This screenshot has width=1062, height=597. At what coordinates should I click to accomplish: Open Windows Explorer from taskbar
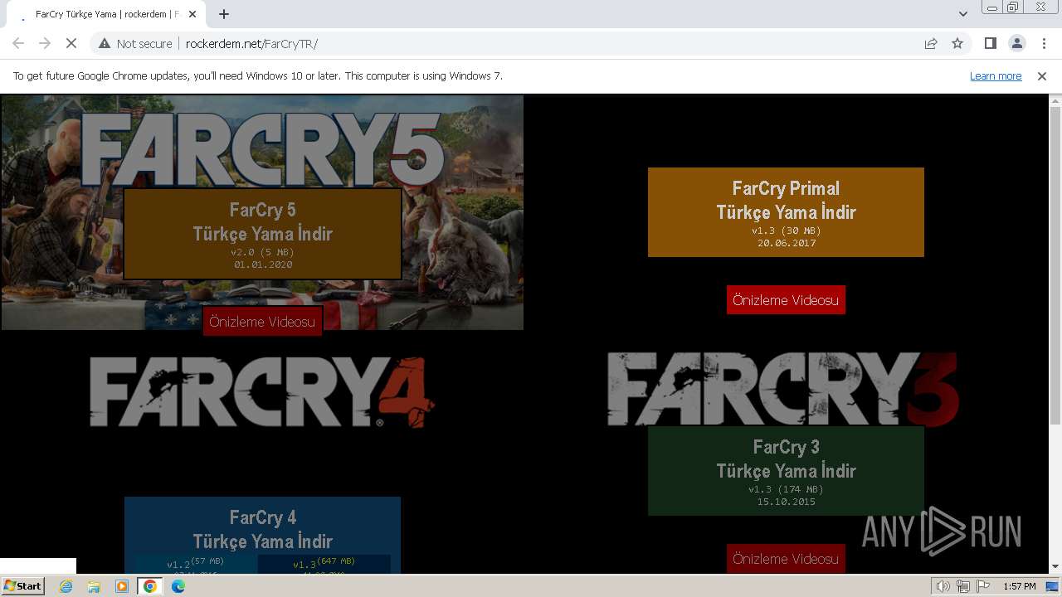[94, 586]
